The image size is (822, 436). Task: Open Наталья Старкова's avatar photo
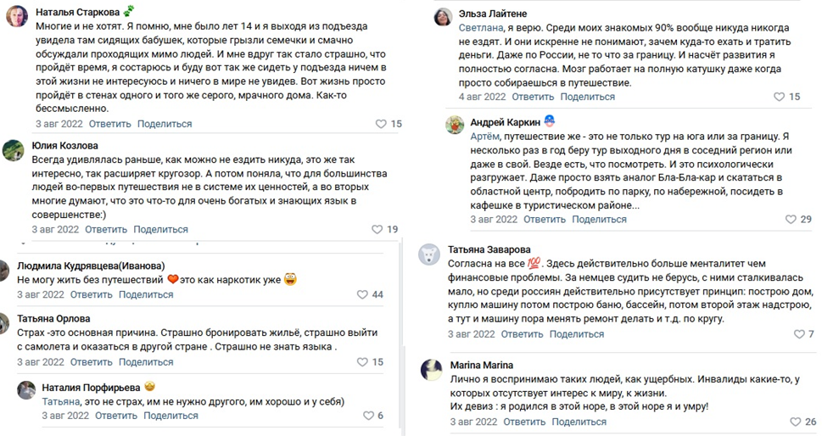(x=17, y=16)
